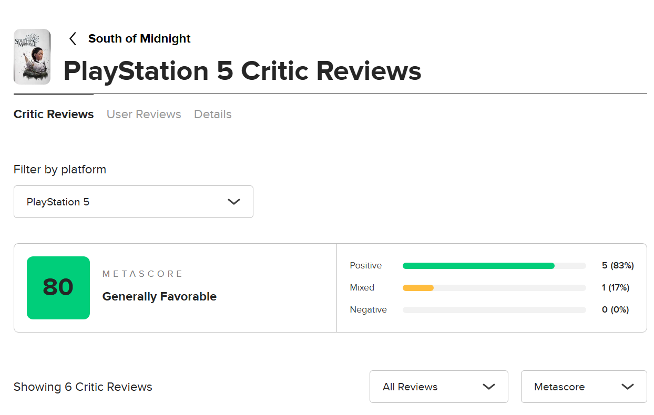Click the green Positive reviews bar
This screenshot has width=654, height=415.
click(478, 266)
